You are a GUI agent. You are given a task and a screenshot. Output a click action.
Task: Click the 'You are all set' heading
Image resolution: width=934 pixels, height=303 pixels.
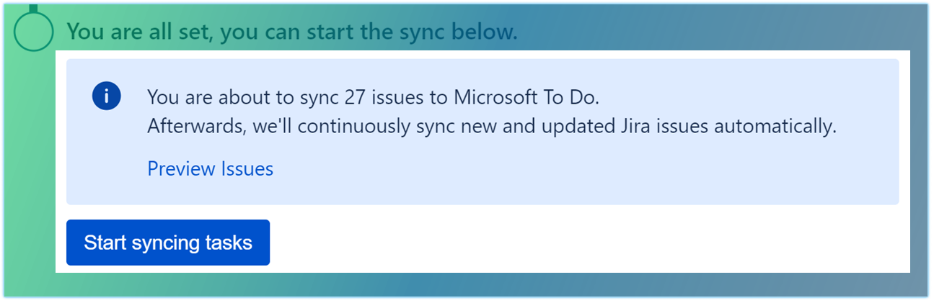291,32
